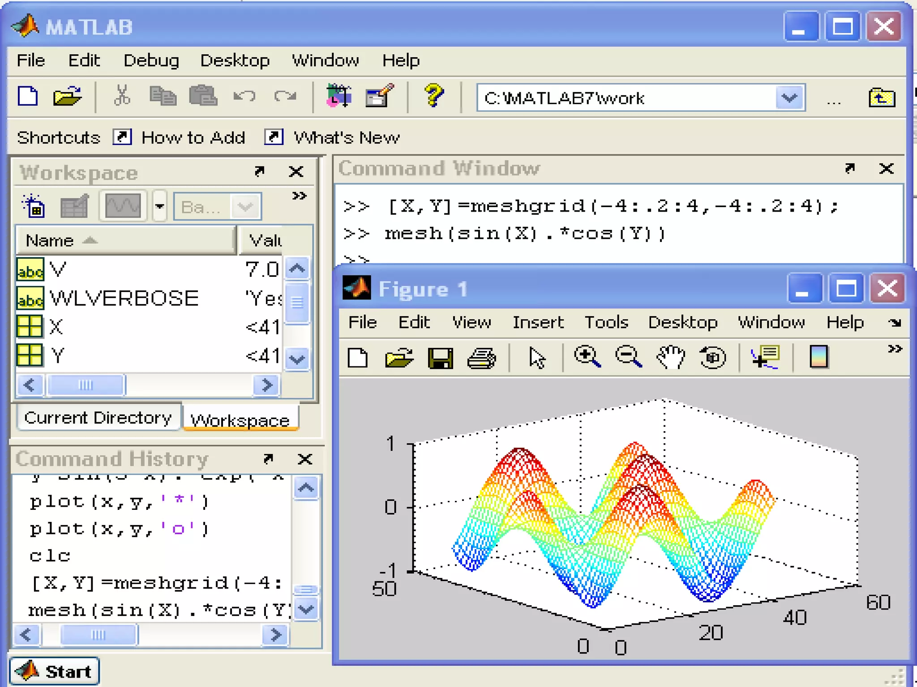This screenshot has width=917, height=687.
Task: Toggle the Edit Plot arrow tool
Action: 536,357
